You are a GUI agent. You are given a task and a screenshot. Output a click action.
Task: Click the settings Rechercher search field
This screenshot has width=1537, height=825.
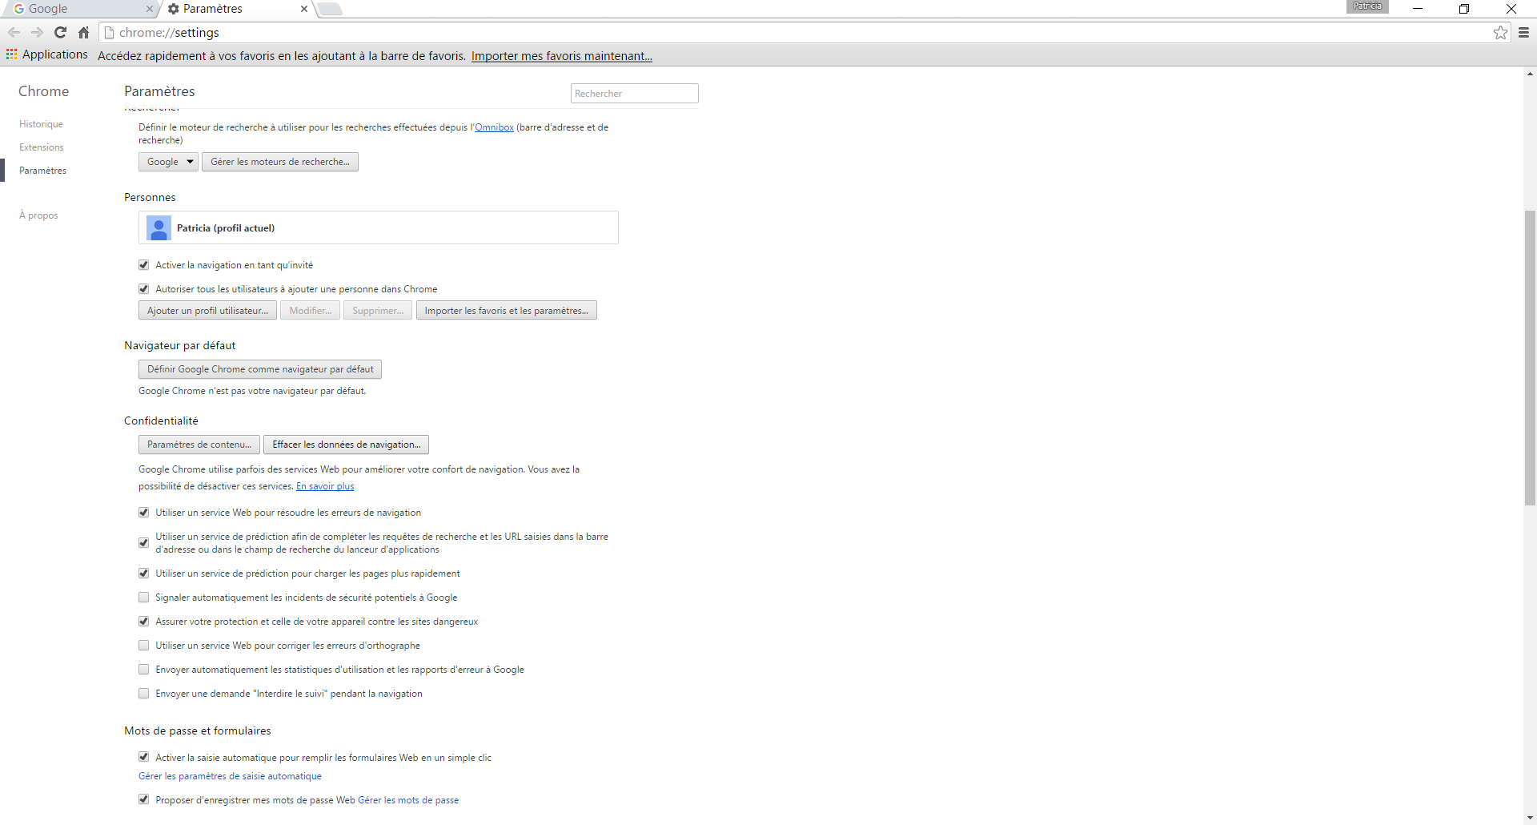pos(634,94)
